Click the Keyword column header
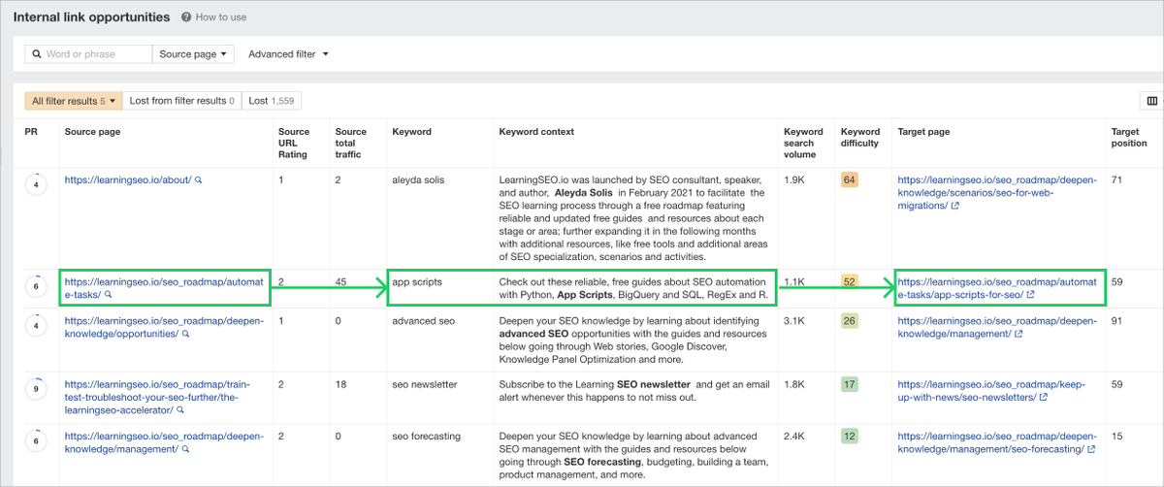 pyautogui.click(x=411, y=132)
